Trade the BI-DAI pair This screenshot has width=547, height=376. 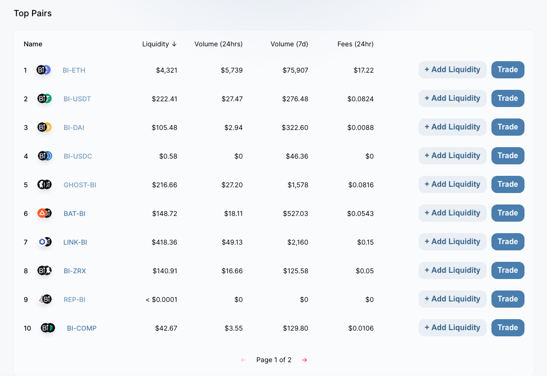coord(508,127)
